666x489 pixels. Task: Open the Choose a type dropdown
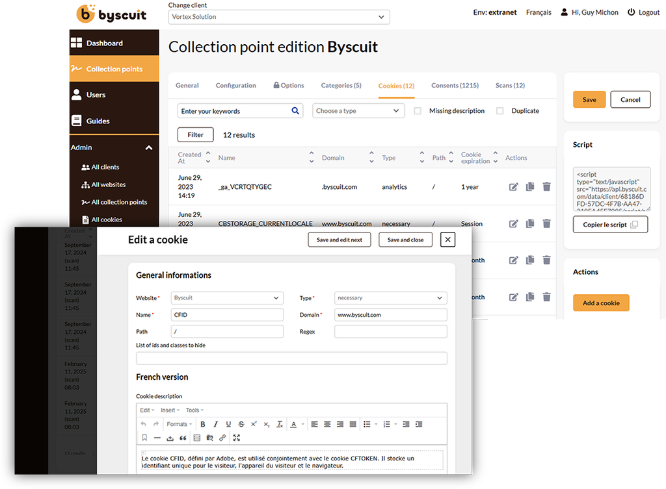pos(358,110)
